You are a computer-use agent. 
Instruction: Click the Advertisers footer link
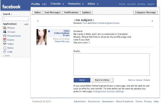(x=80, y=101)
